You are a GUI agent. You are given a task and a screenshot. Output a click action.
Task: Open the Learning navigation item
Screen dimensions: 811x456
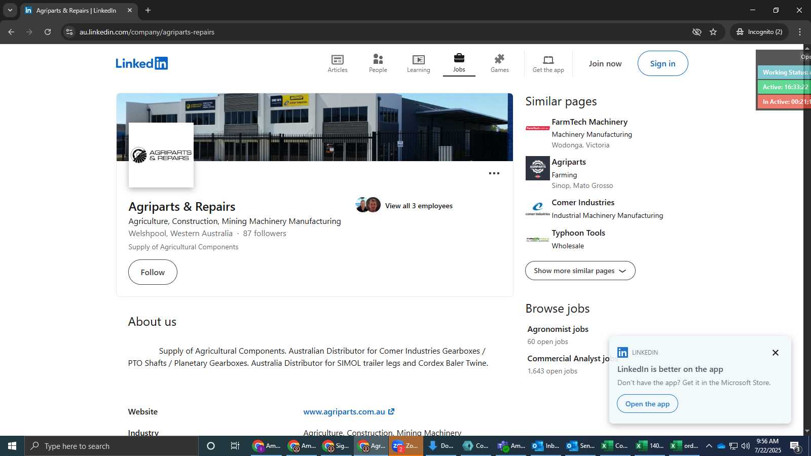click(x=419, y=64)
